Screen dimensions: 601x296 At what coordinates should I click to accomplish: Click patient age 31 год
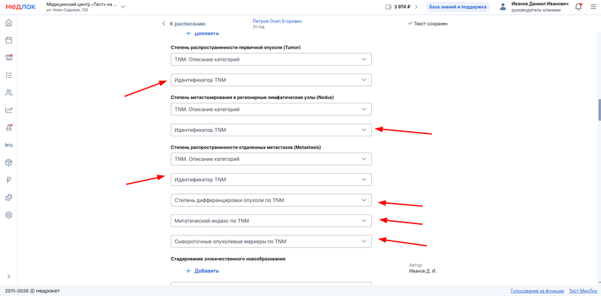[258, 27]
